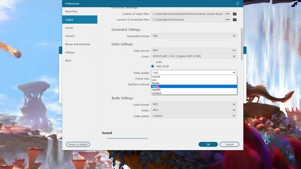Click Reset to Default button

click(x=78, y=144)
